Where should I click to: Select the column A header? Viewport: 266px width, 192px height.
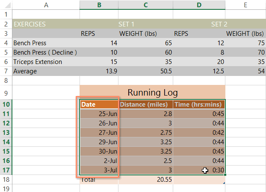click(45, 5)
